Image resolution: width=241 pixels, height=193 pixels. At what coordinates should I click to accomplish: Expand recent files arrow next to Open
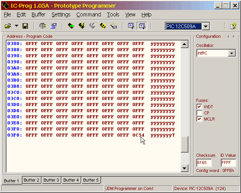pyautogui.click(x=16, y=26)
